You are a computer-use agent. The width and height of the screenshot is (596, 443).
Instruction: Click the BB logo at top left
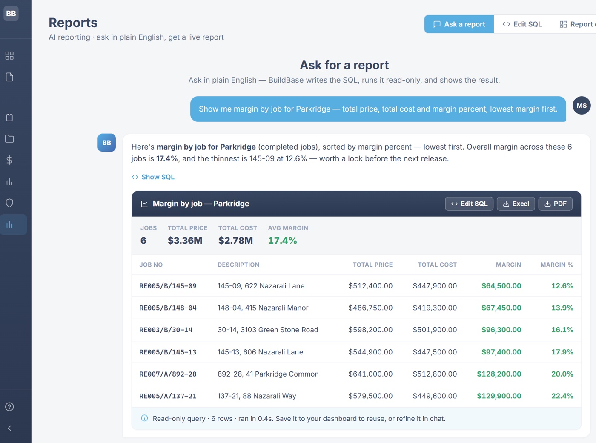point(11,13)
